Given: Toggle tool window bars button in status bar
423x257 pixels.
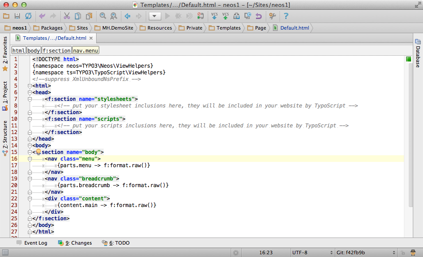Looking at the screenshot, I should 5,253.
